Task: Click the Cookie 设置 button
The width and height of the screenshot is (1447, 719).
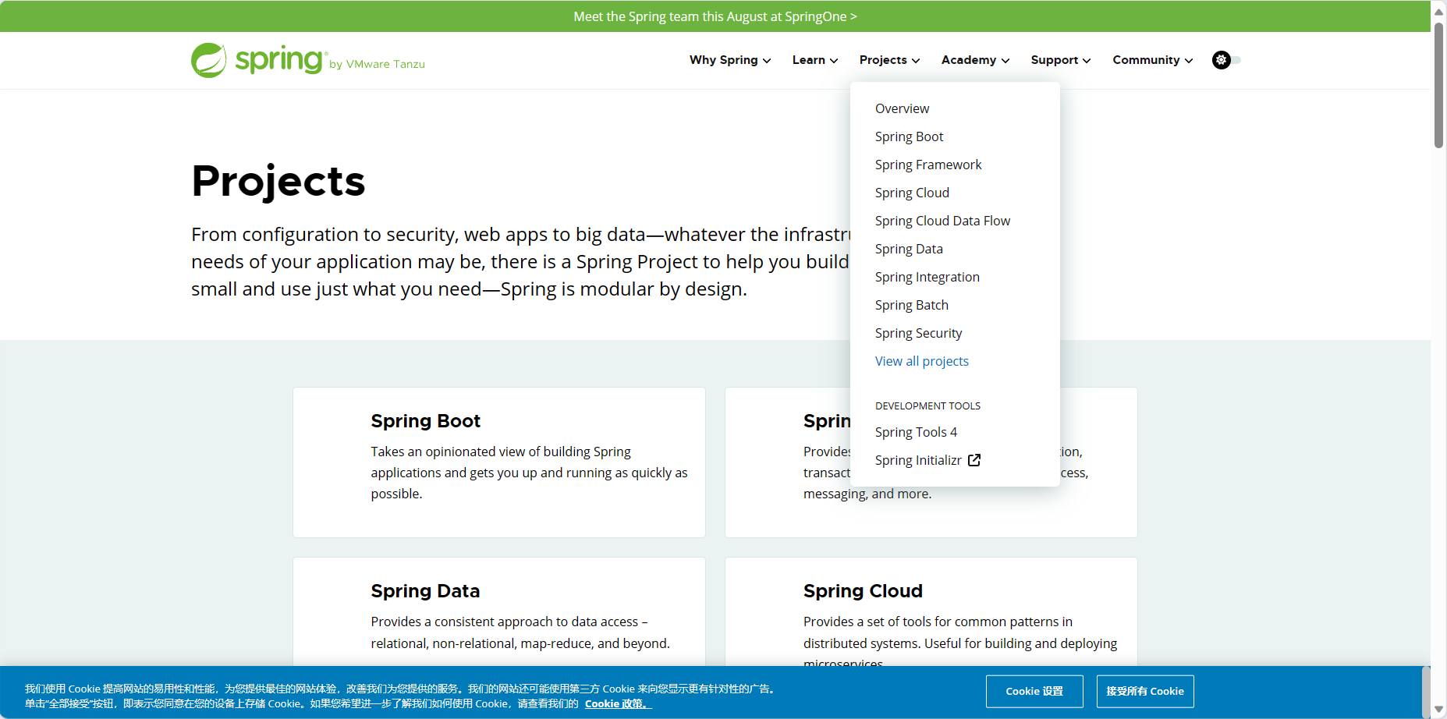Action: pos(1034,691)
